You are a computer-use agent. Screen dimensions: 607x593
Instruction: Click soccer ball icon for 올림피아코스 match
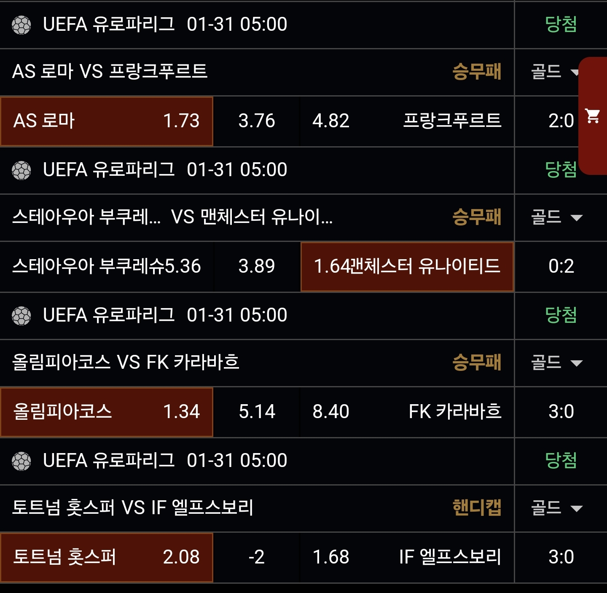21,316
